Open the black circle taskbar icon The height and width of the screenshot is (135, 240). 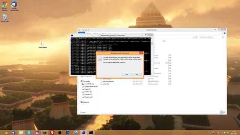pyautogui.click(x=60, y=132)
